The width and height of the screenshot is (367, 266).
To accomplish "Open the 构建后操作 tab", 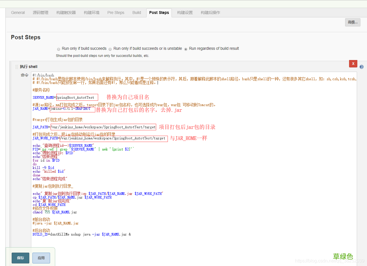I will (210, 13).
